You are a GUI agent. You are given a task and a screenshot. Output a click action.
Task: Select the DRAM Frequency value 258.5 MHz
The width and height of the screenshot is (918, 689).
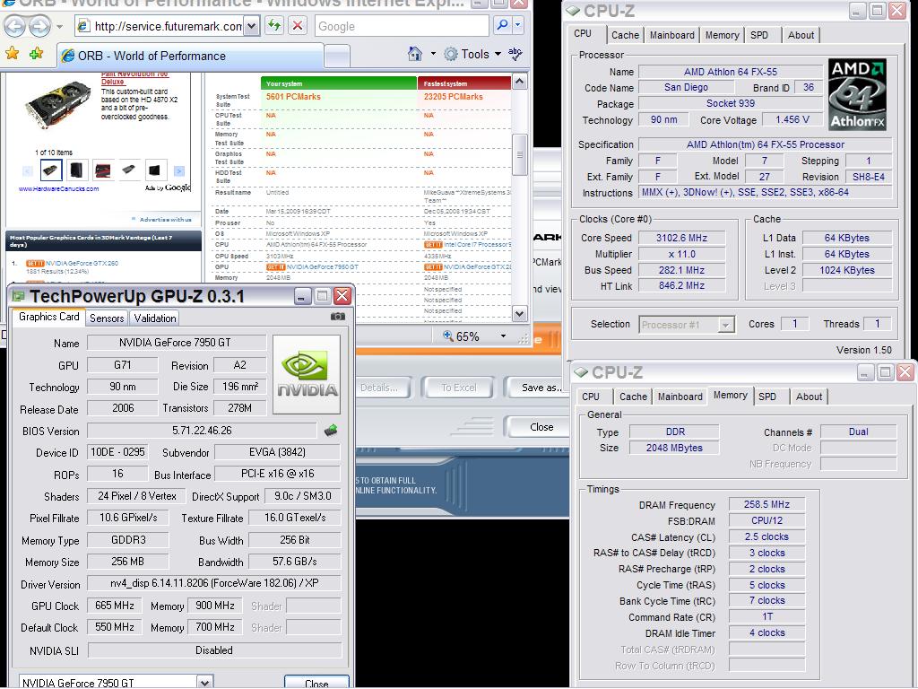[x=766, y=504]
